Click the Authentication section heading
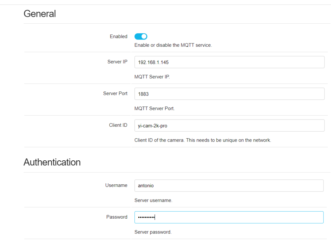 click(x=52, y=162)
